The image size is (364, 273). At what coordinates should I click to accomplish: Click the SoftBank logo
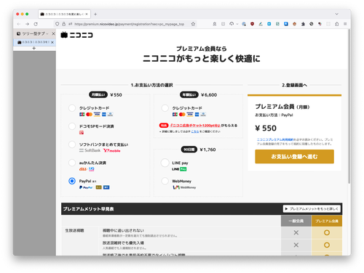[x=90, y=150]
